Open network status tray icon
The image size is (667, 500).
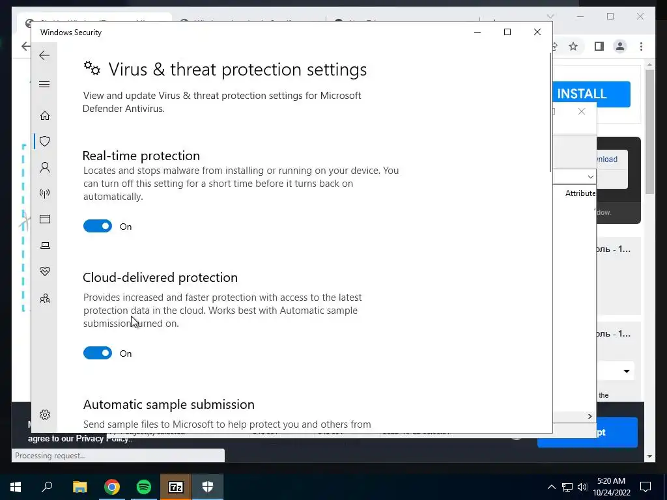(x=567, y=487)
